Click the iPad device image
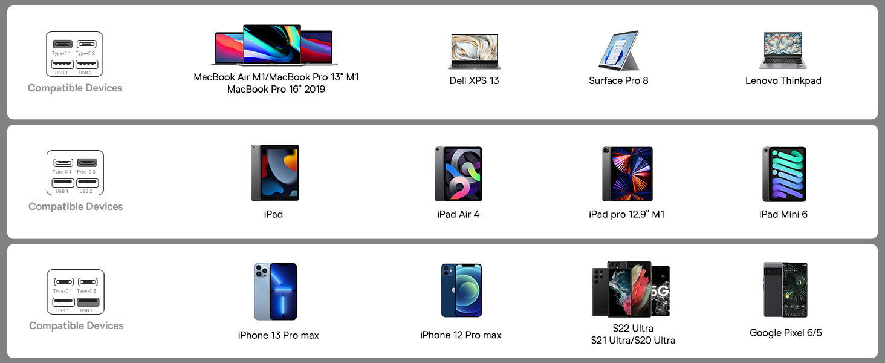 pos(275,173)
